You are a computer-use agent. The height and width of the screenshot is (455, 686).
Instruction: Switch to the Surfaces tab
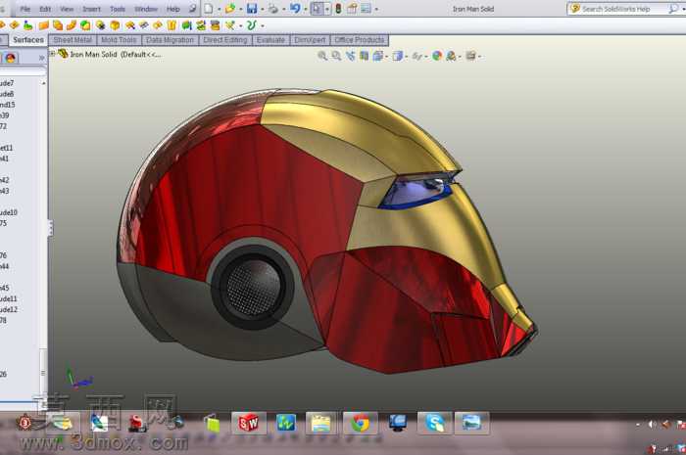(x=28, y=40)
